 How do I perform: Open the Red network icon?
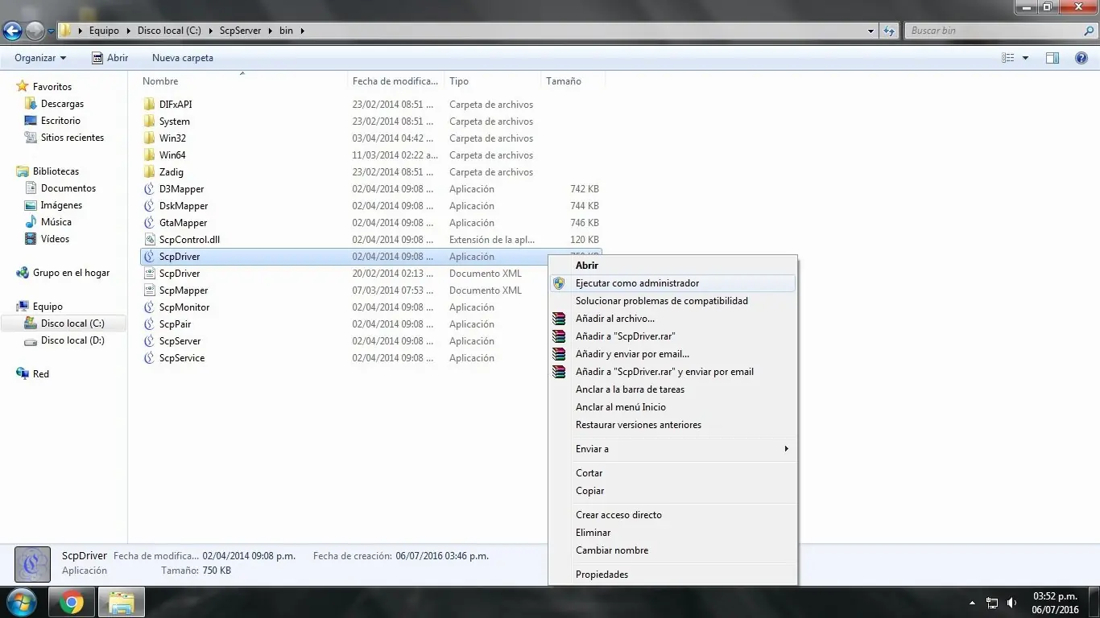(x=23, y=374)
